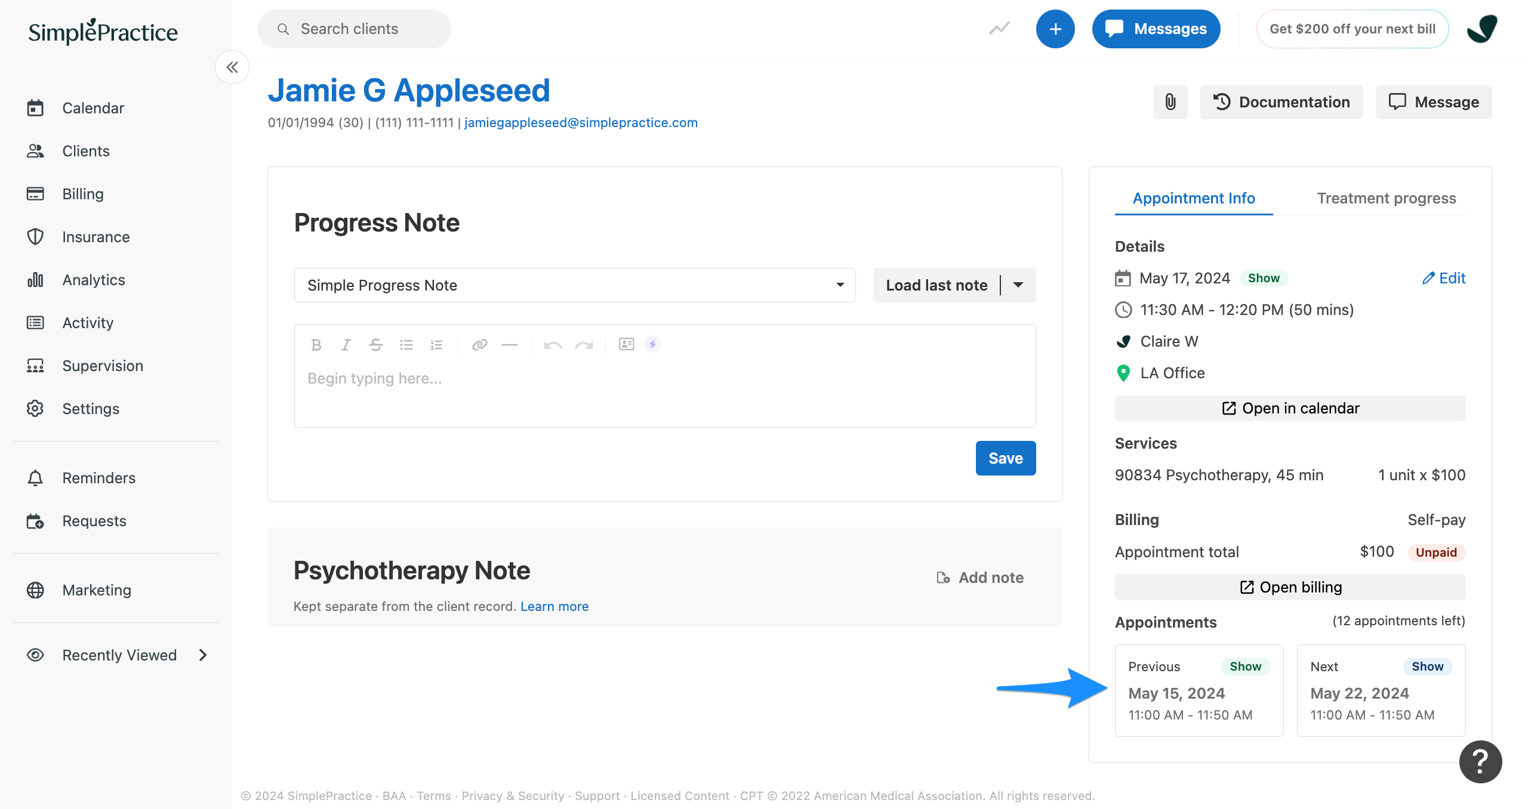Open Documentation history button
Image resolution: width=1528 pixels, height=809 pixels.
click(1281, 102)
